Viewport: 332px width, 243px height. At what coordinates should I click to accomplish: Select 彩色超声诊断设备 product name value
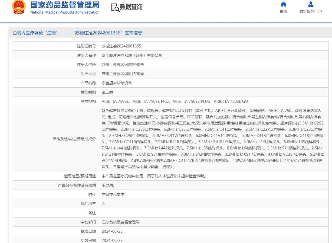click(117, 83)
